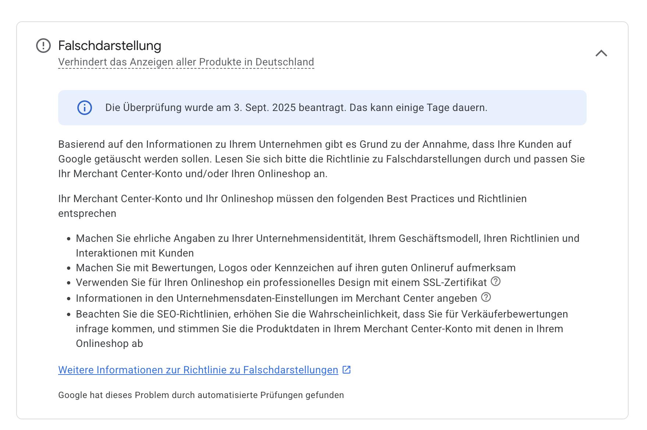Click external link icon after Falschdarstellungen link
This screenshot has height=430, width=647.
click(x=347, y=370)
